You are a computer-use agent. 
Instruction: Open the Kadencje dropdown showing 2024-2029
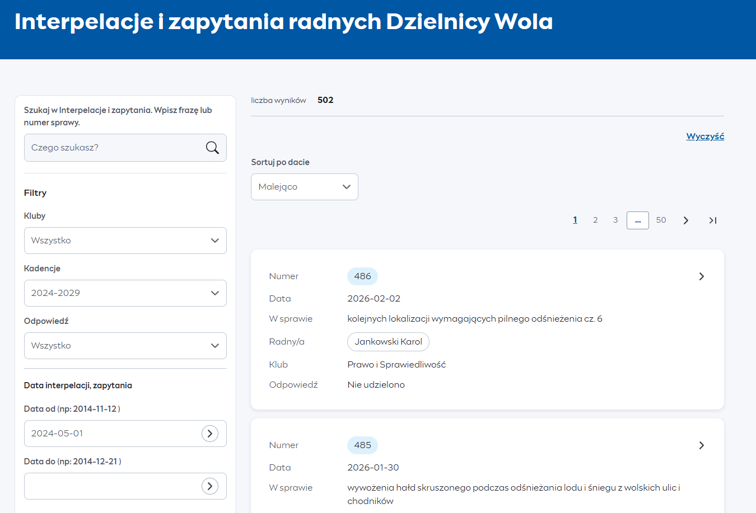pyautogui.click(x=125, y=293)
